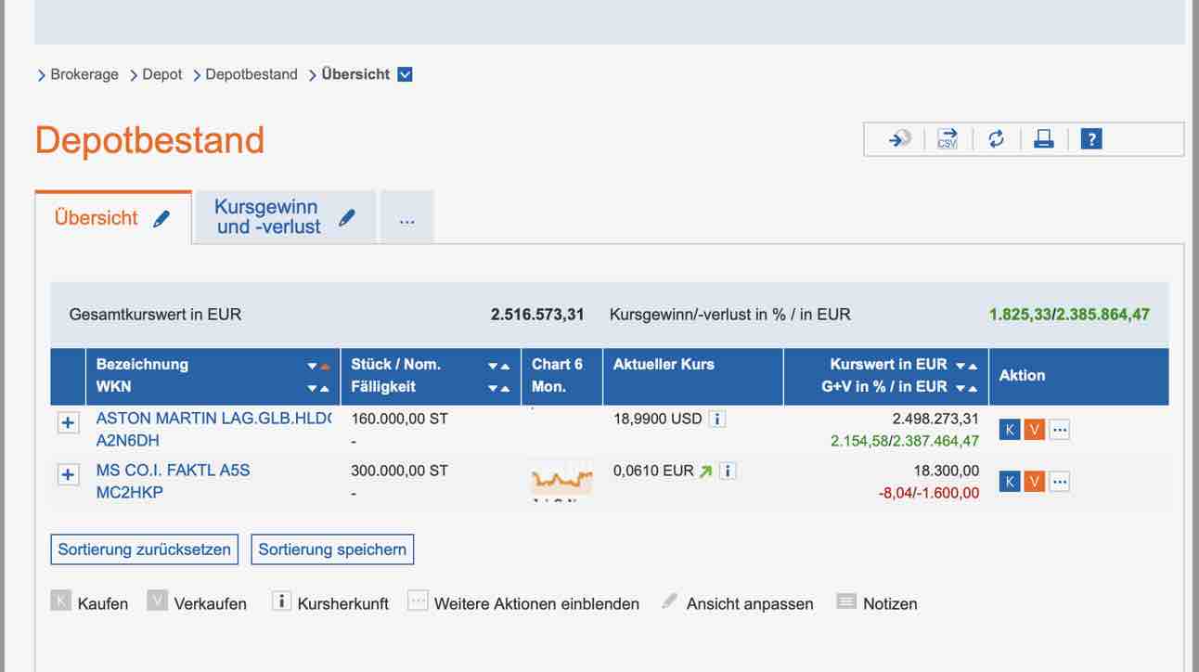Viewport: 1199px width, 672px height.
Task: Sell MS CO.I. FAKTL via V icon
Action: point(1034,481)
